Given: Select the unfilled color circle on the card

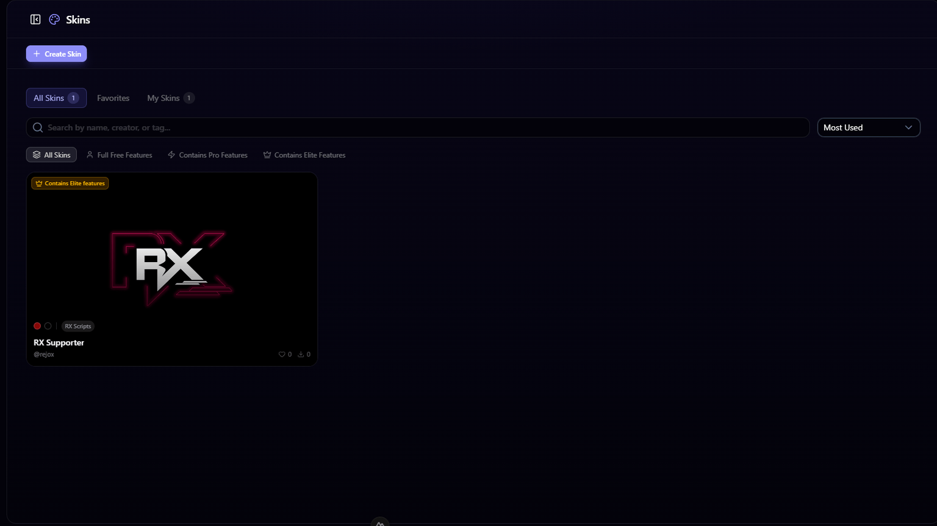Looking at the screenshot, I should [x=48, y=325].
